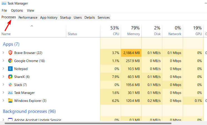Select the Processes tab
207x125 pixels.
click(9, 17)
